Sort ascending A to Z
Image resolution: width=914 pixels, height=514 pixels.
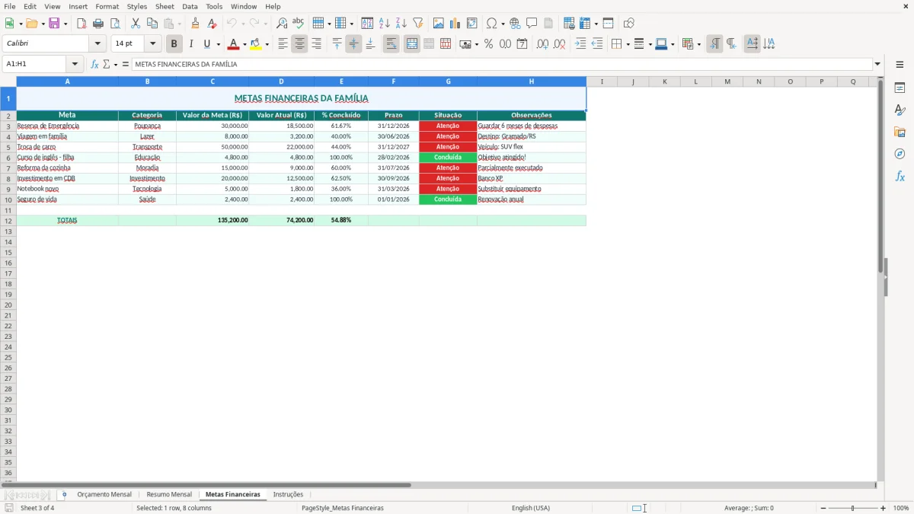coord(384,24)
